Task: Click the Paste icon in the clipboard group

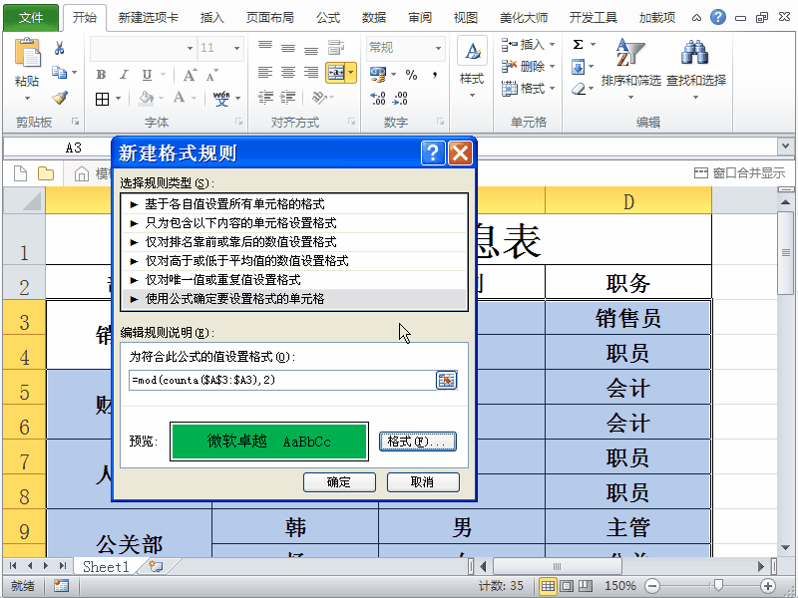Action: (x=28, y=54)
